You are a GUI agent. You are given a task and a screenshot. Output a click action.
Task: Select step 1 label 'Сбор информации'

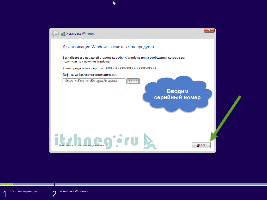(x=23, y=191)
